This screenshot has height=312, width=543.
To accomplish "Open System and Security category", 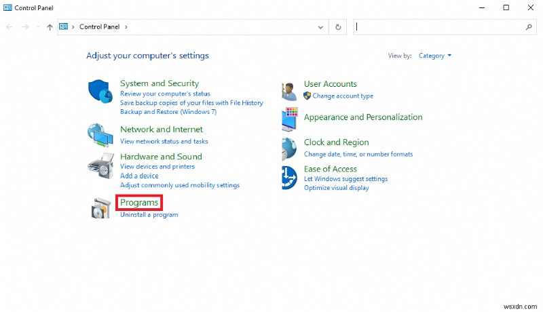I will 160,83.
